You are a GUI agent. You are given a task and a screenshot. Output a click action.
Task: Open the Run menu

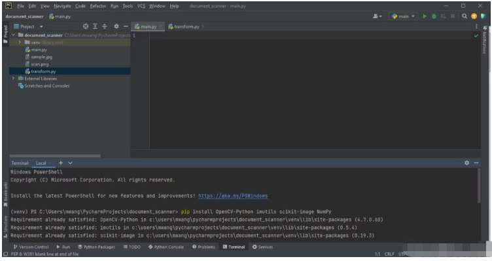114,6
